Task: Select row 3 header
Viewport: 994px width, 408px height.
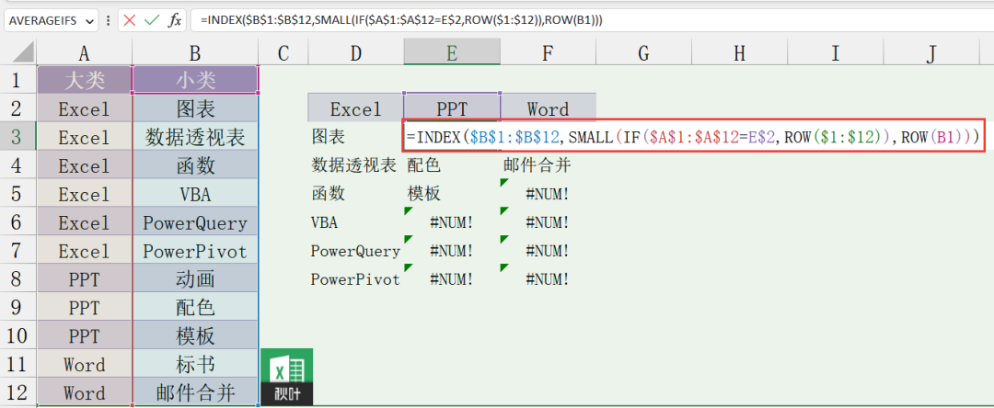Action: pyautogui.click(x=18, y=137)
